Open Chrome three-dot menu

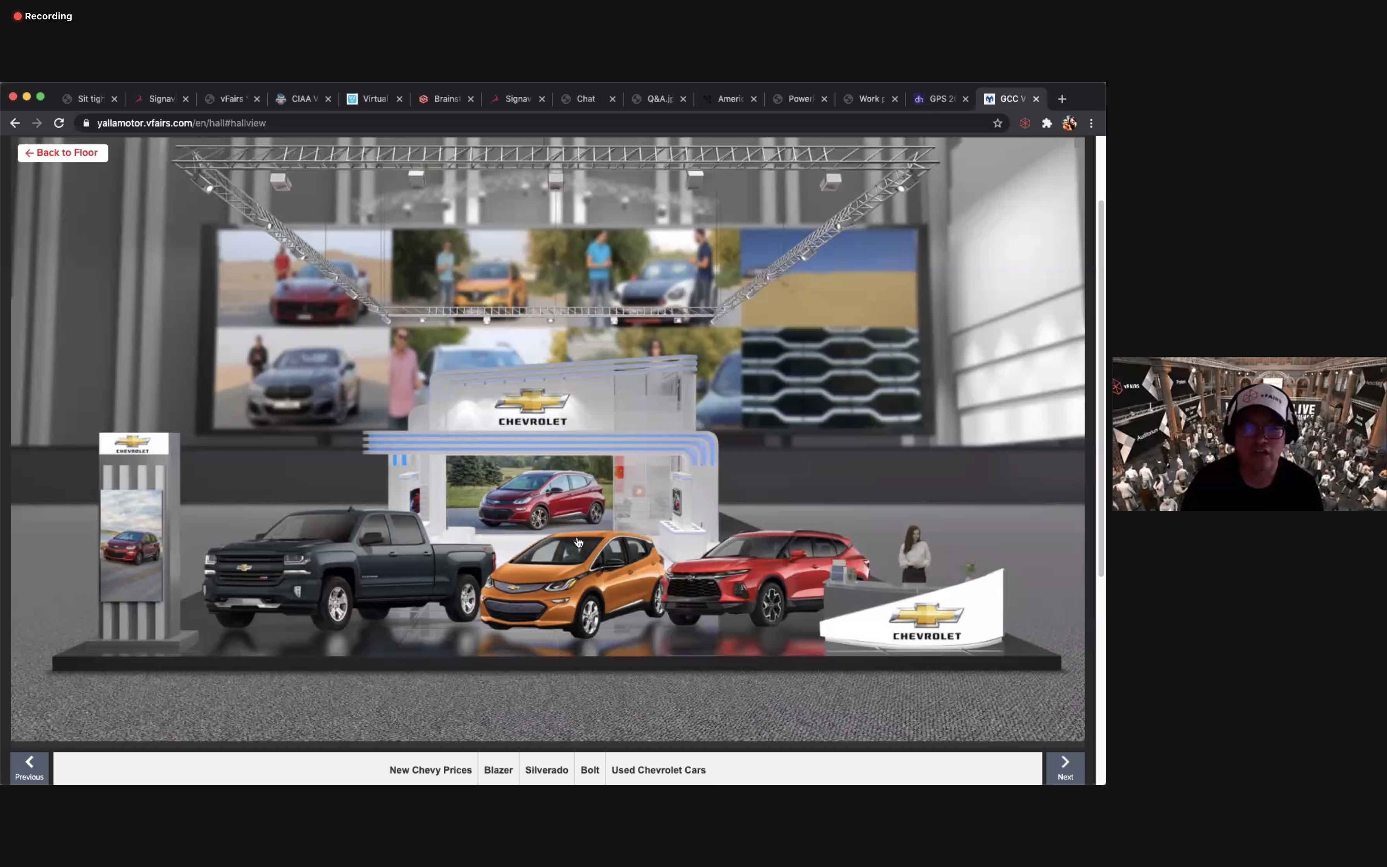[x=1091, y=123]
